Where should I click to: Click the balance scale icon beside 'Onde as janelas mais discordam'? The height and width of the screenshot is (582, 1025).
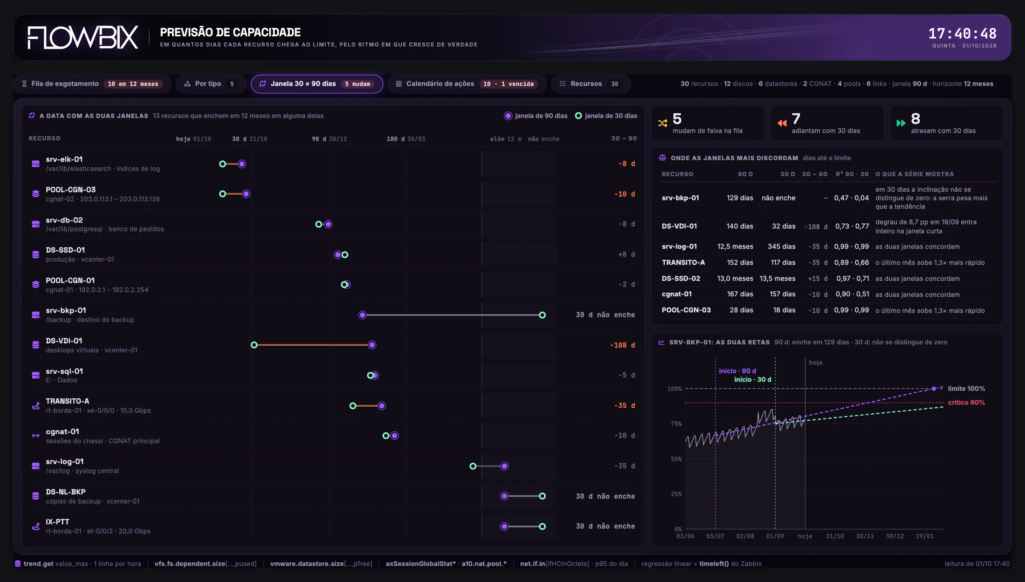pyautogui.click(x=663, y=158)
